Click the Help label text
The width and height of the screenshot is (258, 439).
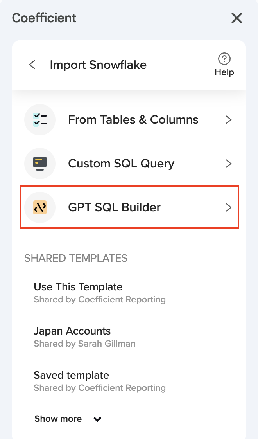click(x=224, y=72)
